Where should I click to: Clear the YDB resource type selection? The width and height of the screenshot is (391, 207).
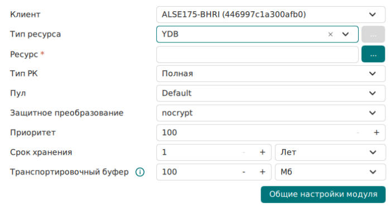pyautogui.click(x=330, y=35)
